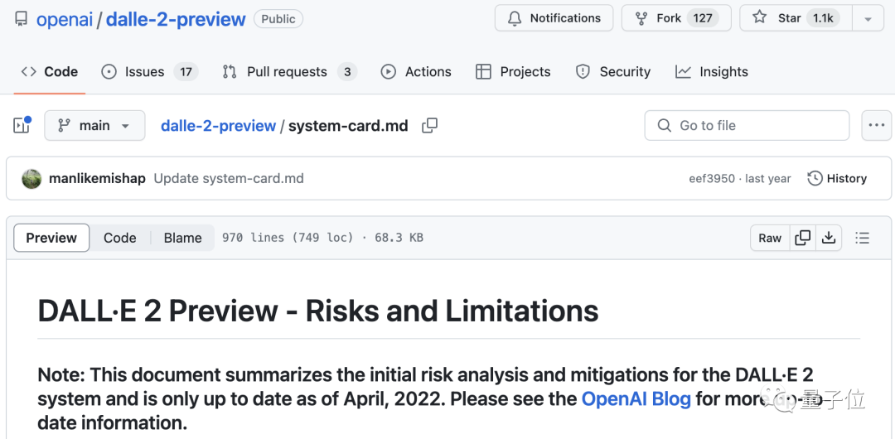
Task: Switch to the Code tab
Action: pyautogui.click(x=50, y=72)
